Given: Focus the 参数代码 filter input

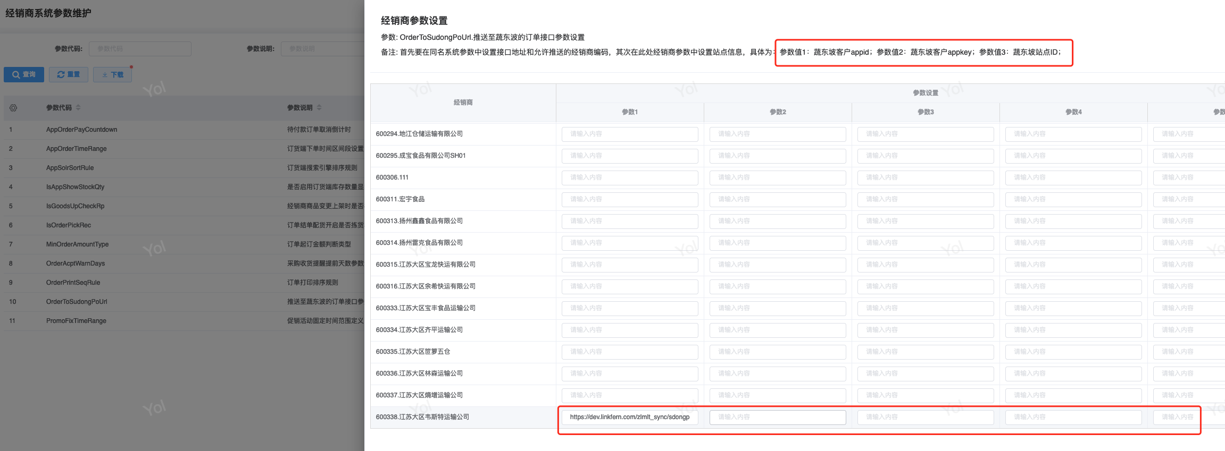Looking at the screenshot, I should pyautogui.click(x=140, y=49).
